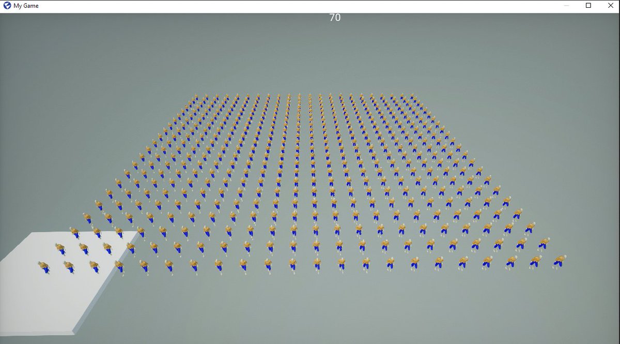Click the 70 counter at top
The image size is (620, 344).
pos(334,17)
